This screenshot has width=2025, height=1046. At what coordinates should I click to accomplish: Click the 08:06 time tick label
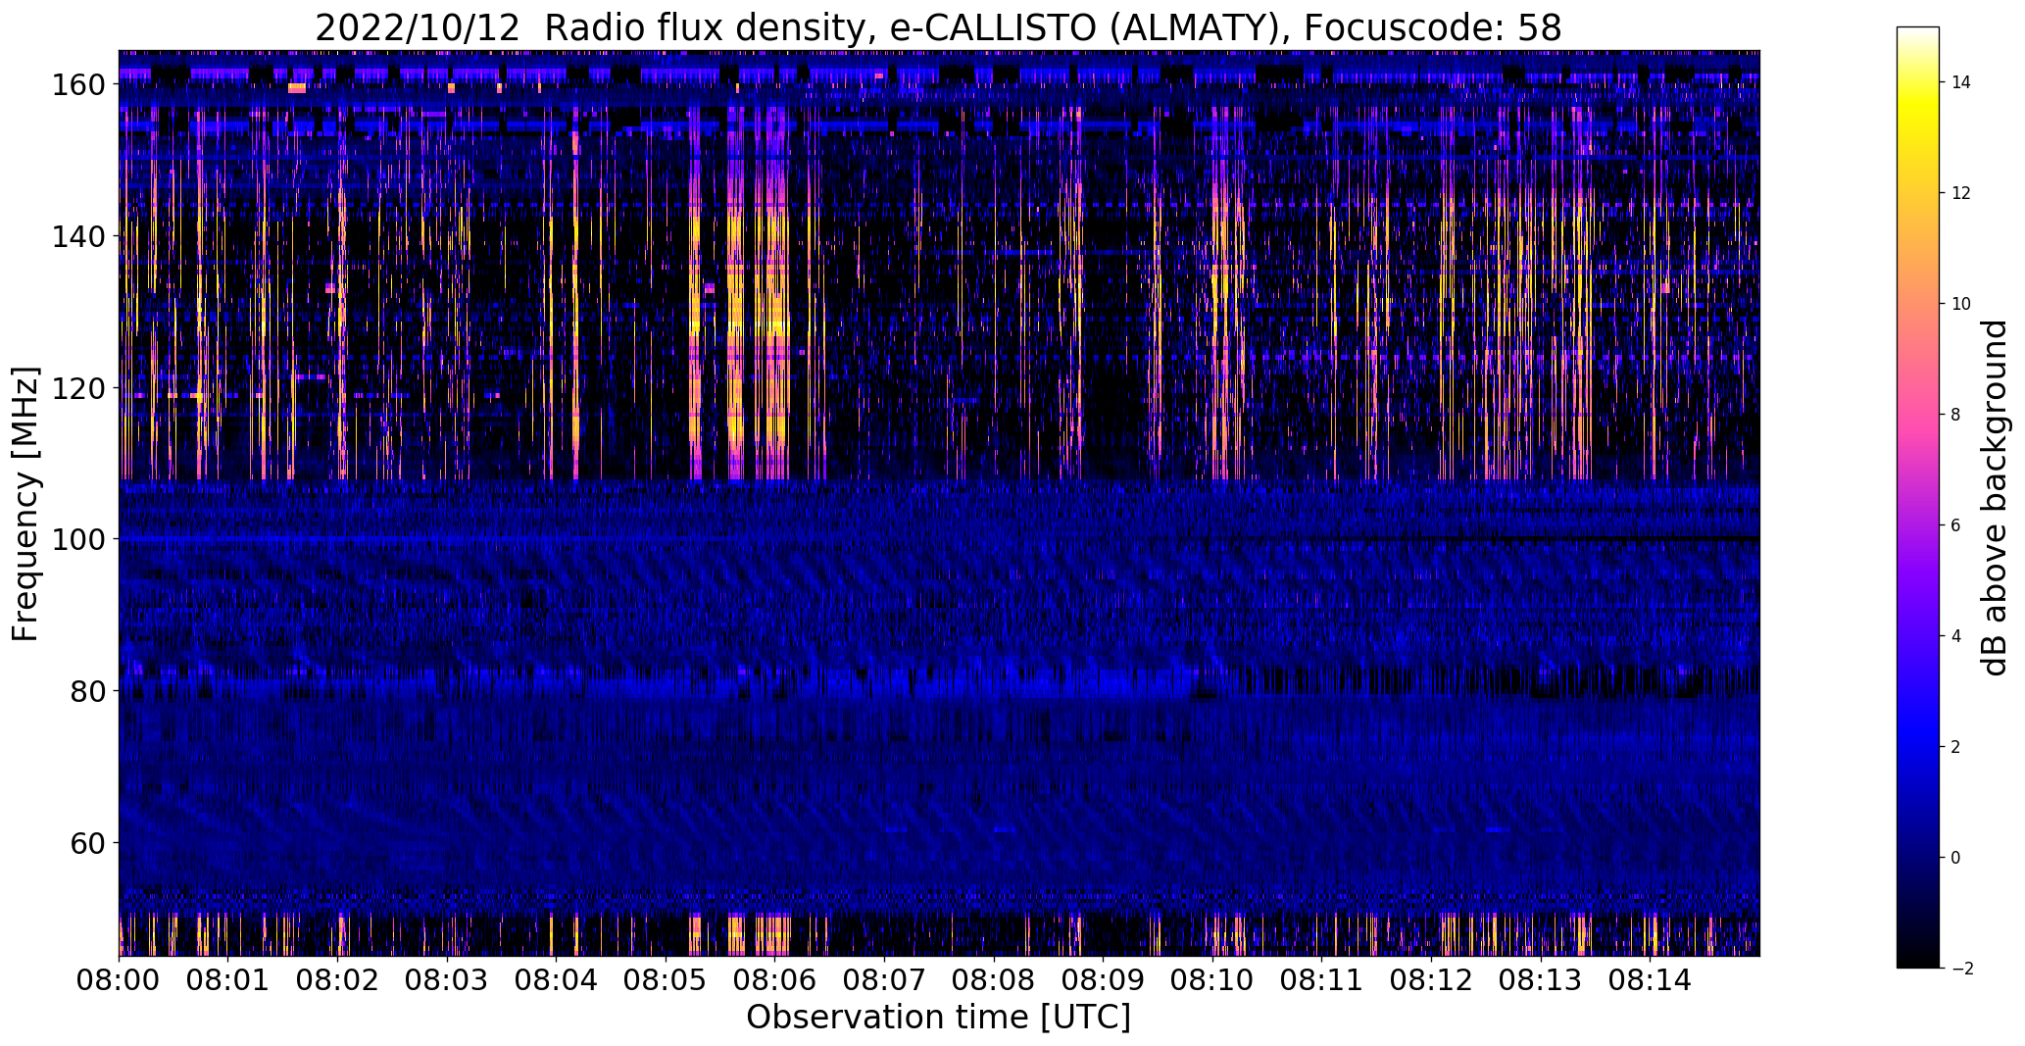click(x=775, y=979)
